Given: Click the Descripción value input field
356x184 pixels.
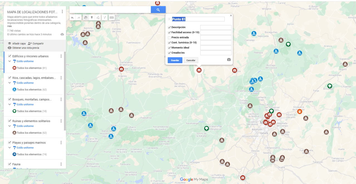Looking at the screenshot, I should pos(216,27).
